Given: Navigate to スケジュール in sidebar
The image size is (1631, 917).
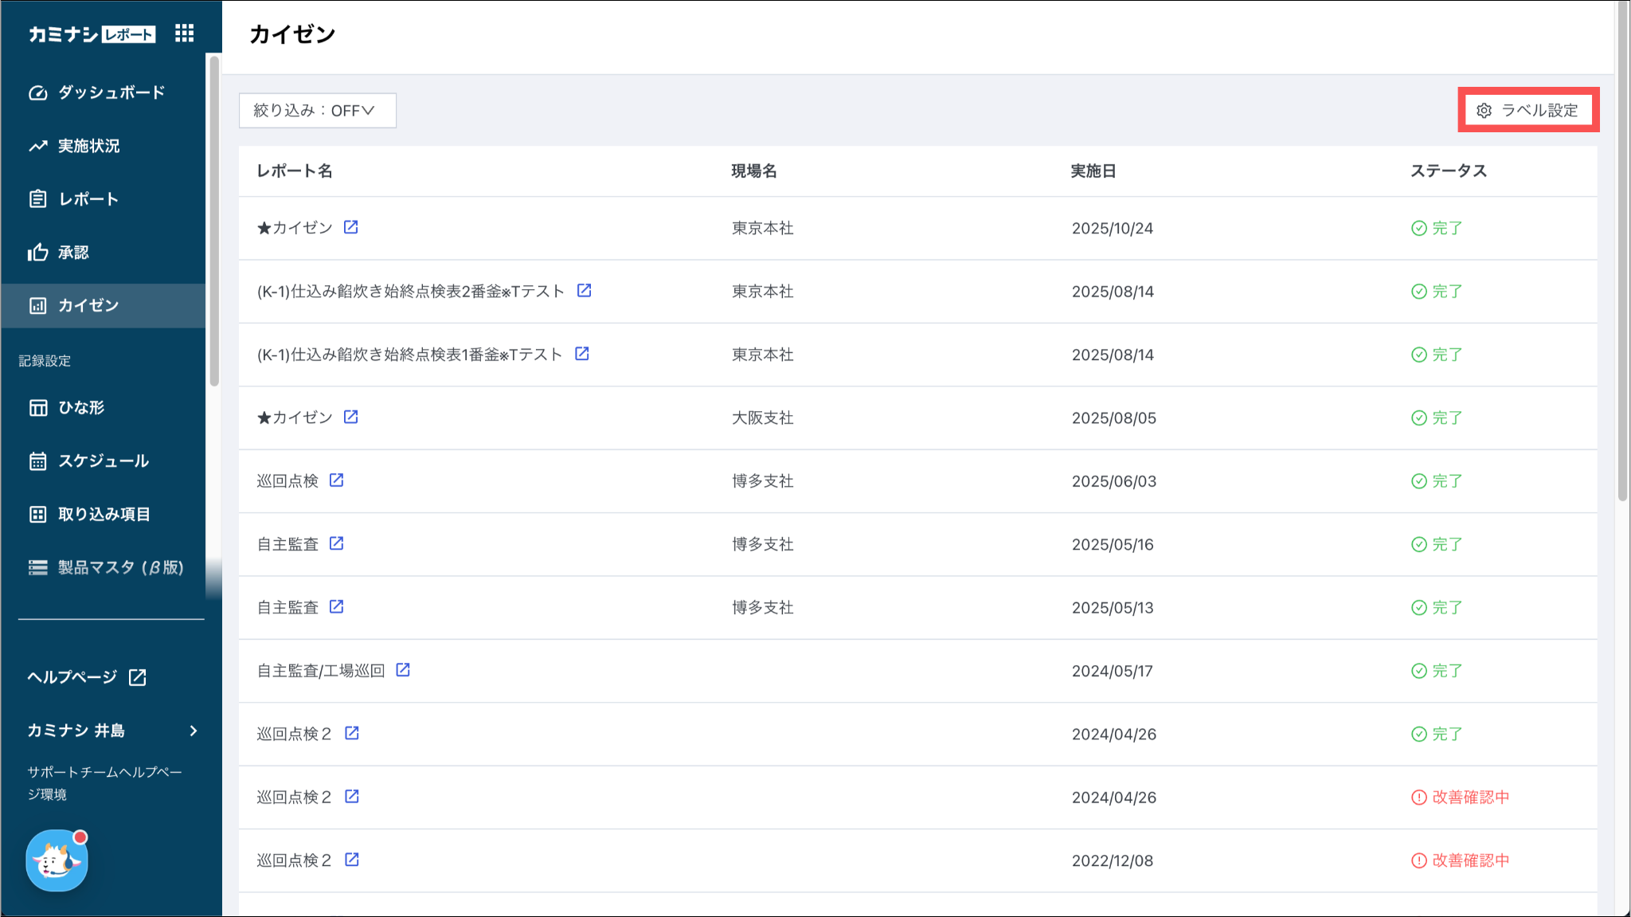Looking at the screenshot, I should (104, 461).
